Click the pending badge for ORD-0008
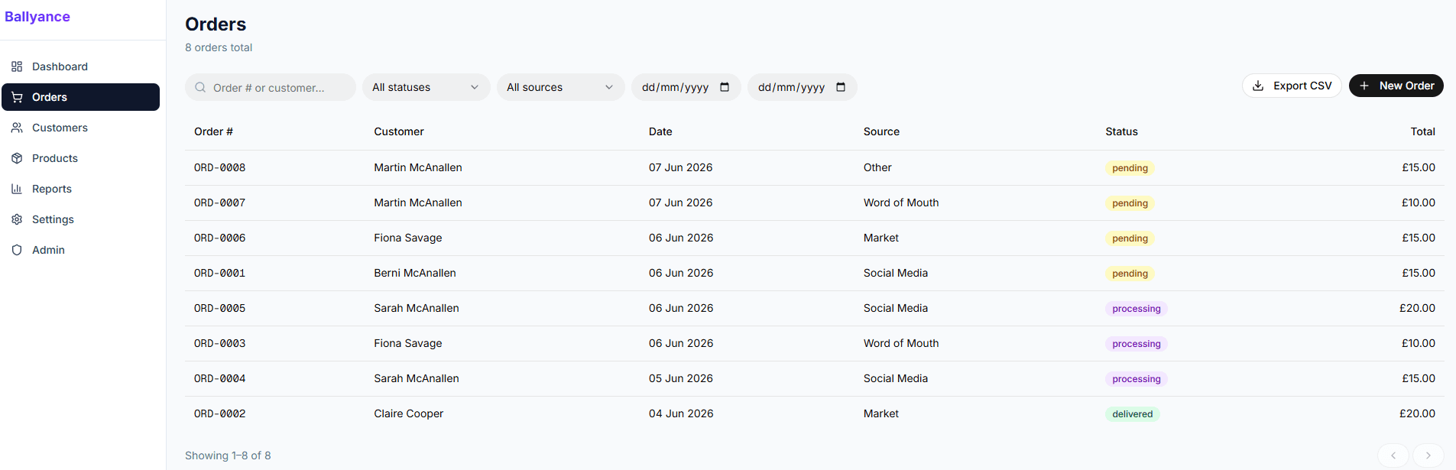 1130,168
